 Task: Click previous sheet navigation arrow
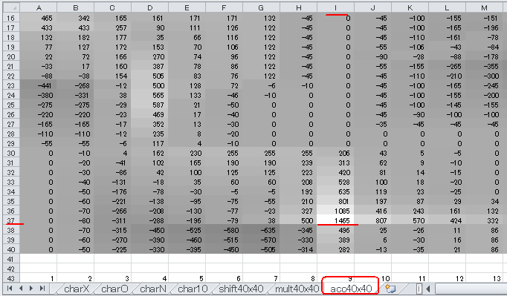(x=21, y=289)
